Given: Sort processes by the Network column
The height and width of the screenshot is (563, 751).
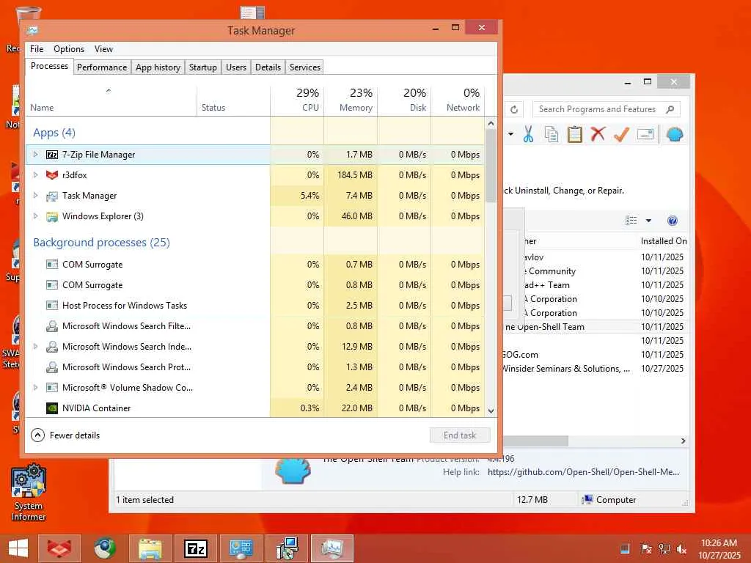Looking at the screenshot, I should (x=458, y=100).
